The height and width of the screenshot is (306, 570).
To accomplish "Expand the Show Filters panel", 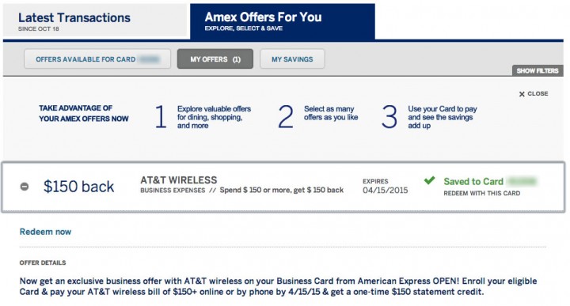I will click(x=538, y=71).
